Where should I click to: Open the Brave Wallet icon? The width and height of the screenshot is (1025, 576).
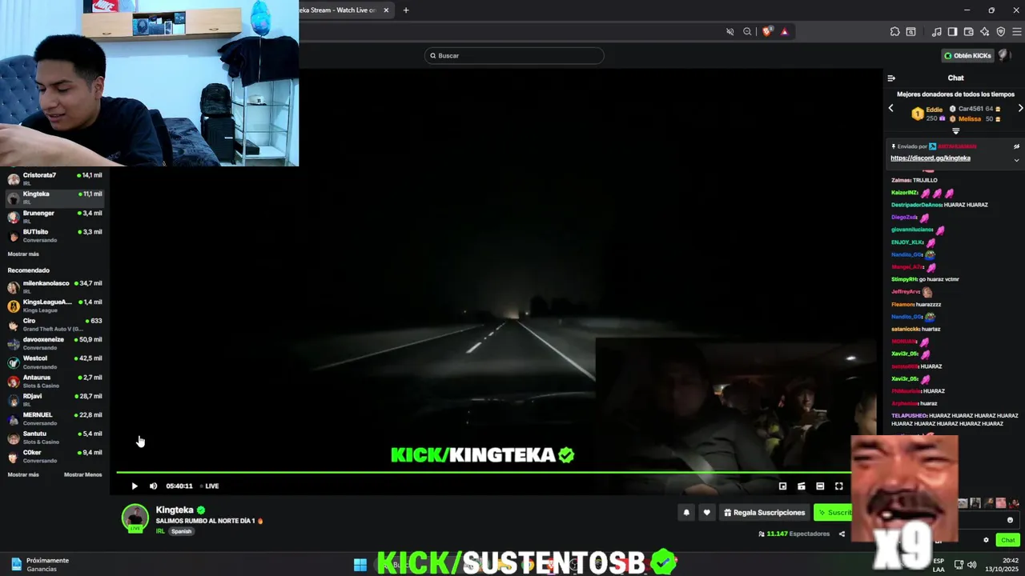(968, 32)
